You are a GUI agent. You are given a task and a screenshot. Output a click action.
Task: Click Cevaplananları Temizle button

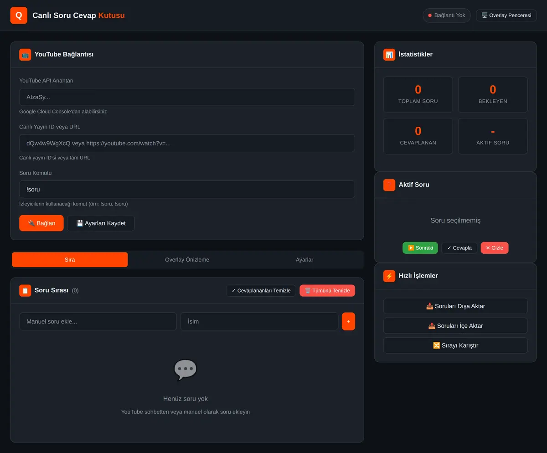261,291
